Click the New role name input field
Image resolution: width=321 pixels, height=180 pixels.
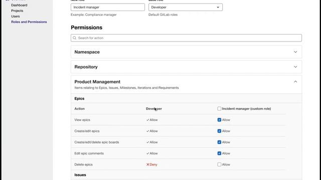(108, 7)
